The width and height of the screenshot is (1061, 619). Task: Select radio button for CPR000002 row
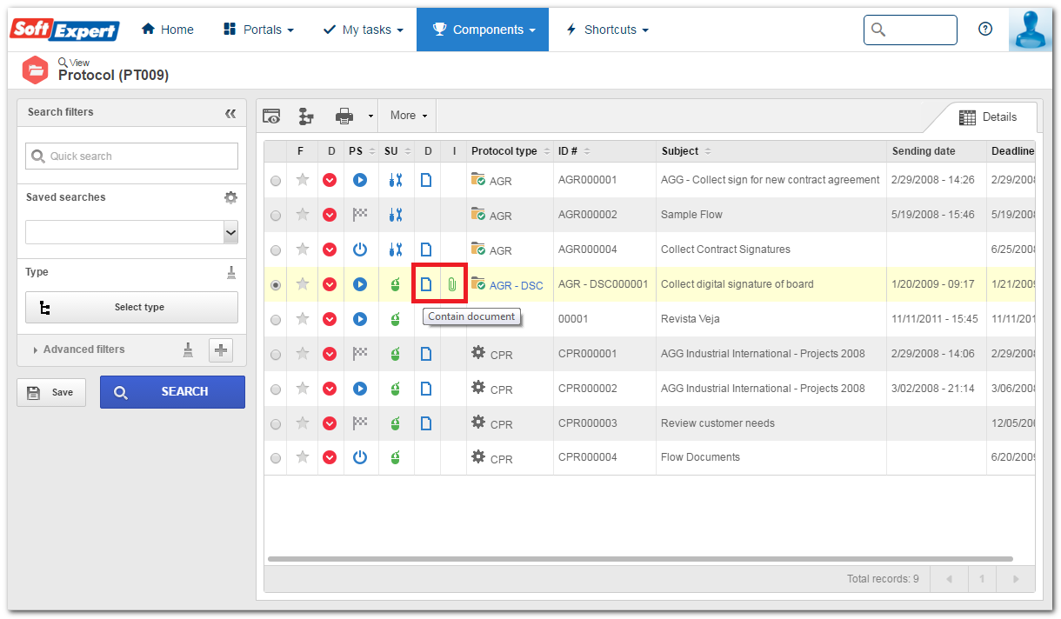coord(276,389)
